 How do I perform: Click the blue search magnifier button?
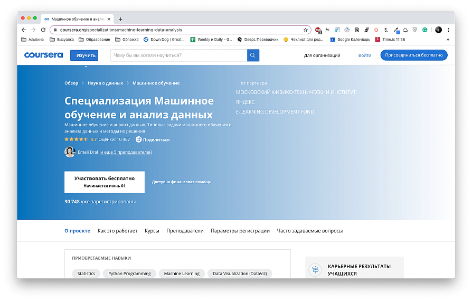(253, 55)
